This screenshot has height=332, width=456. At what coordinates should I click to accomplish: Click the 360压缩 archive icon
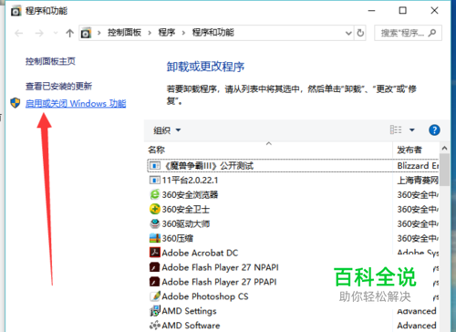click(x=155, y=238)
